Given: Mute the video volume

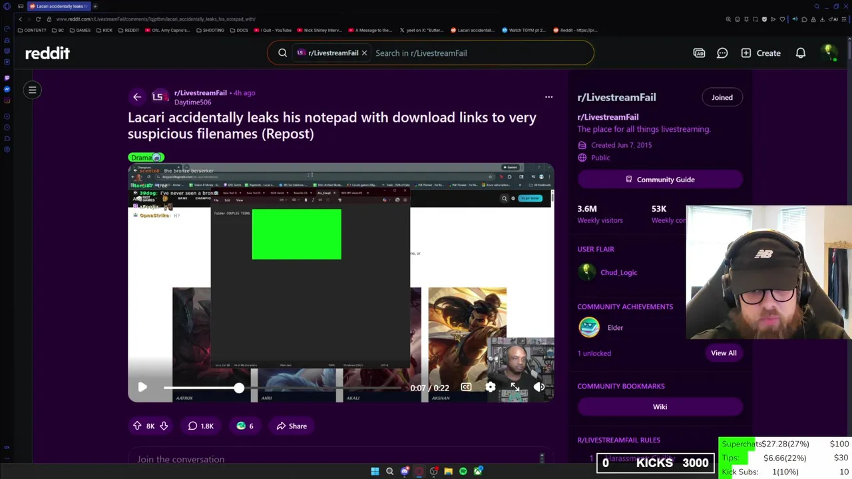Looking at the screenshot, I should [540, 387].
